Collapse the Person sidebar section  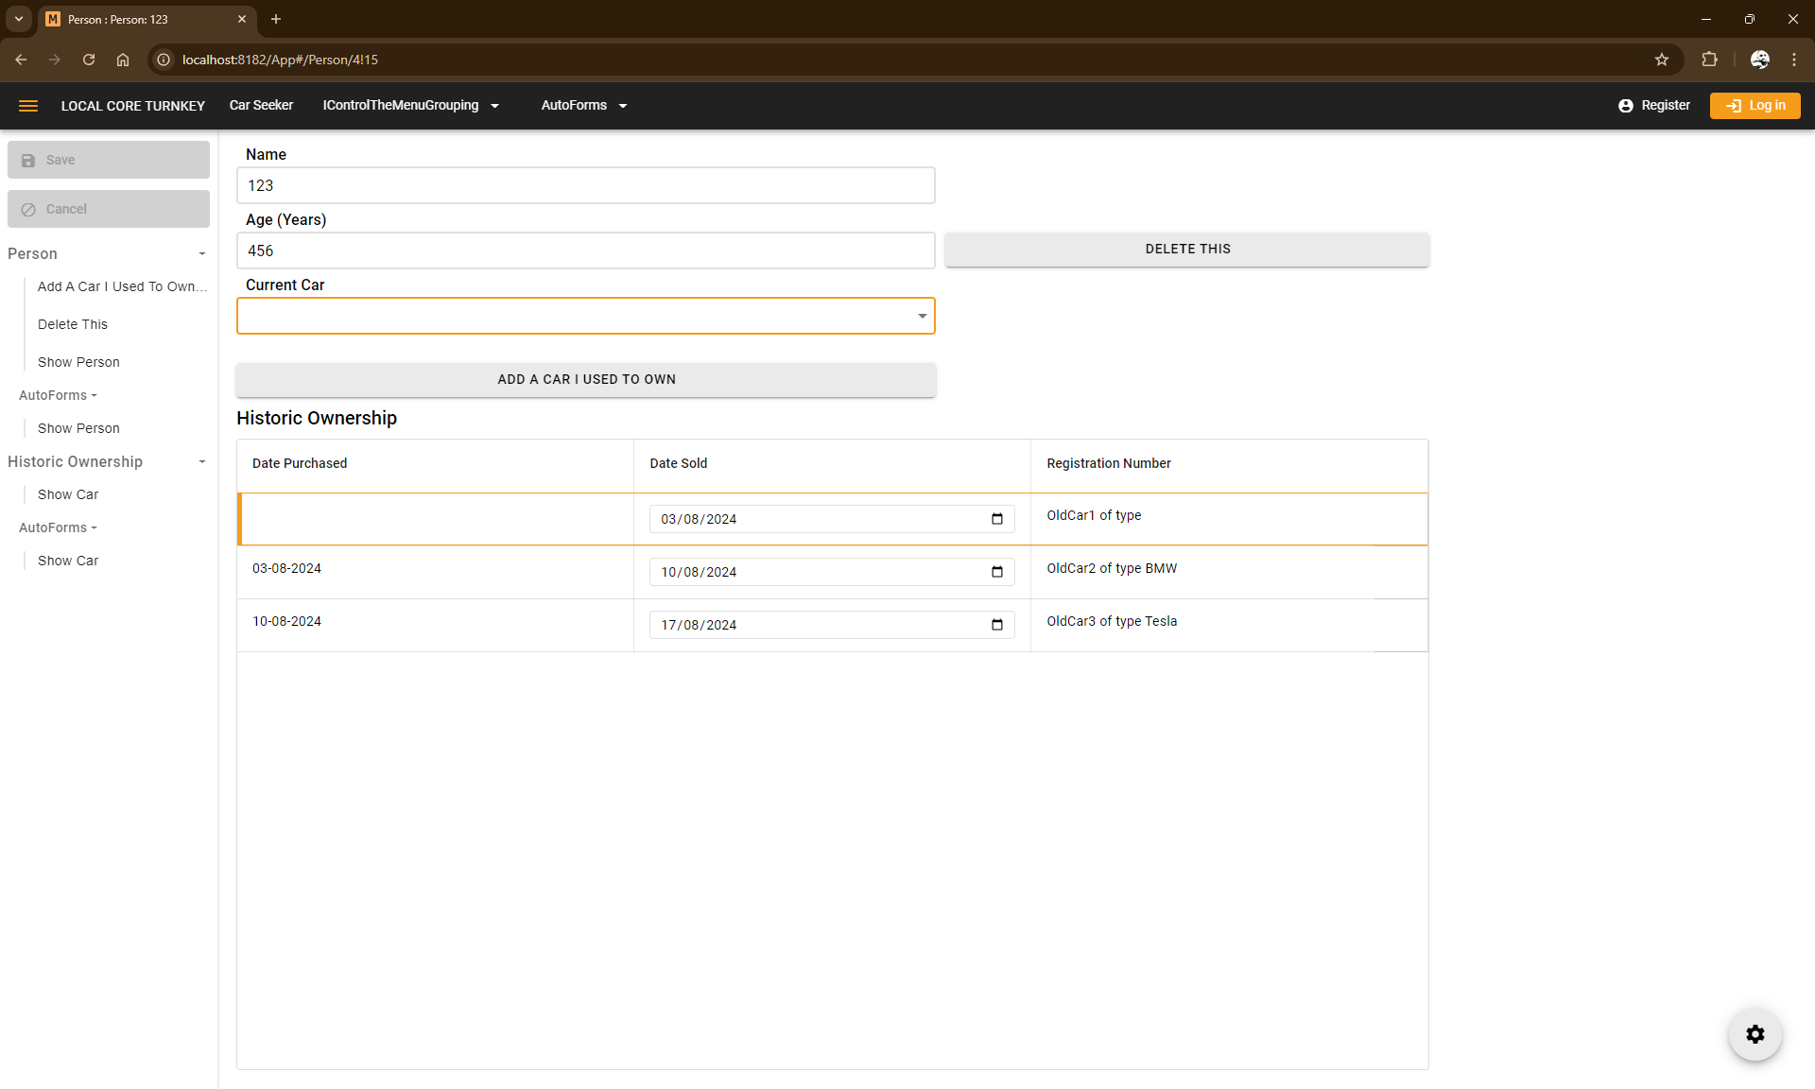(x=201, y=254)
